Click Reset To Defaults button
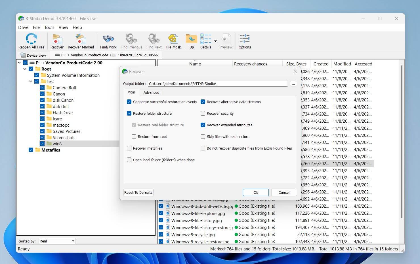The image size is (420, 264). pos(138,192)
